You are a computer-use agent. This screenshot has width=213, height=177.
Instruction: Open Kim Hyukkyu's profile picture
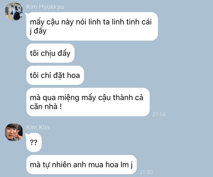click(14, 12)
